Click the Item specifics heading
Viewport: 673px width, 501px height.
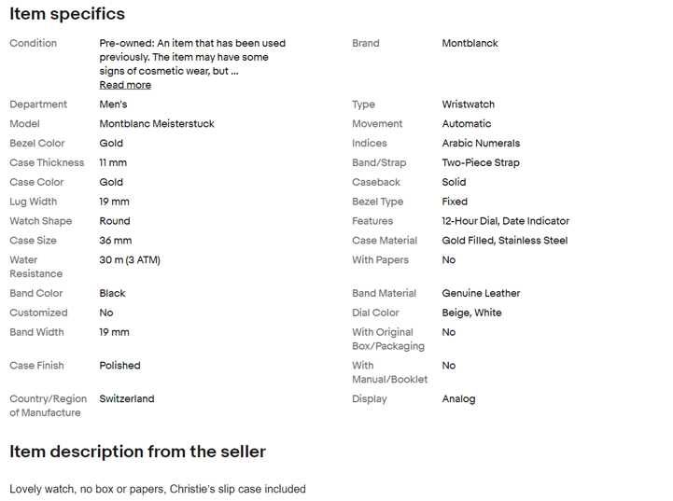[67, 14]
